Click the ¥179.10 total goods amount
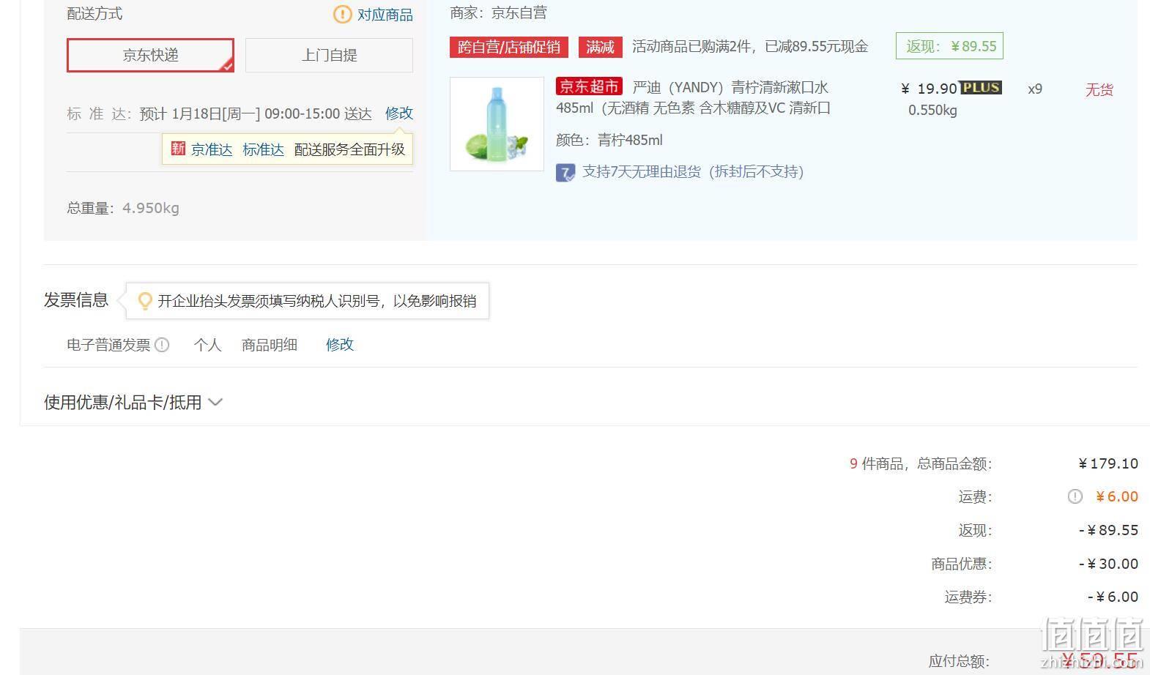 pyautogui.click(x=1109, y=463)
